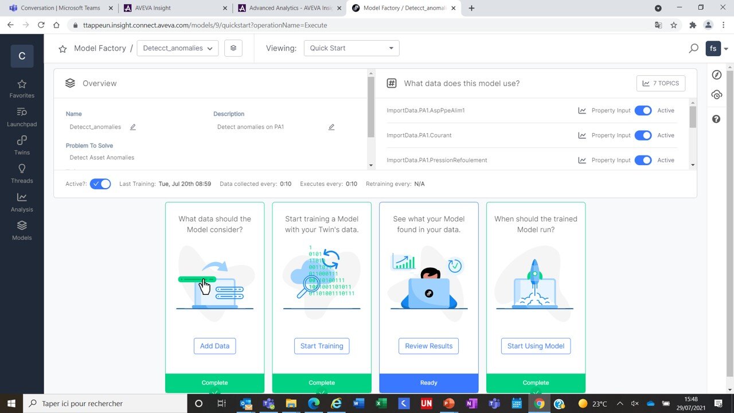Go back to the previous browser page
Screen dimensions: 734x413
[x=10, y=25]
